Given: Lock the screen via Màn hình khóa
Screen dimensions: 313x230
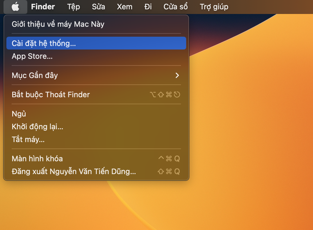Looking at the screenshot, I should [x=37, y=159].
